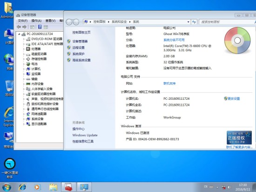Open Windows Media Player from taskbar
This screenshot has width=256, height=192.
[37, 187]
